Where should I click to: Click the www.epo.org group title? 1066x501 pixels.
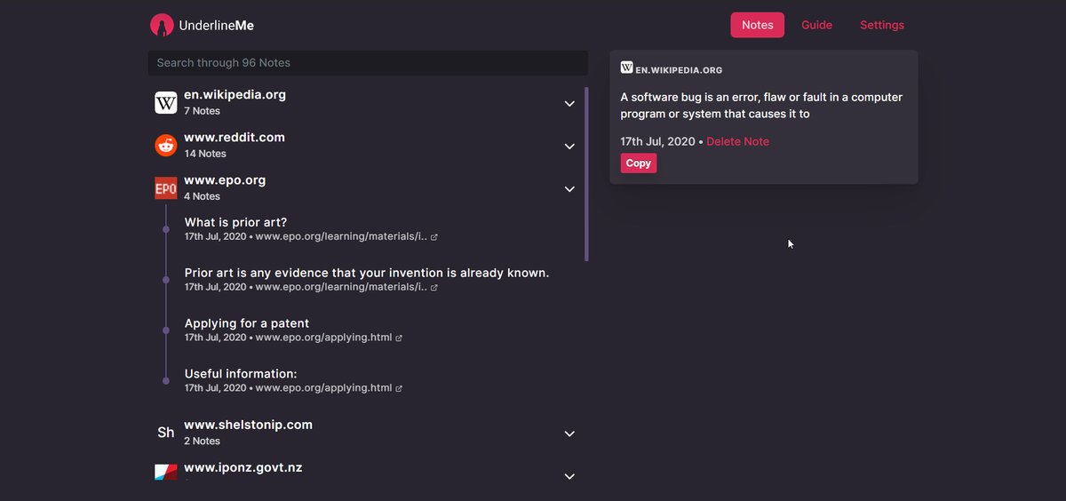click(x=225, y=179)
